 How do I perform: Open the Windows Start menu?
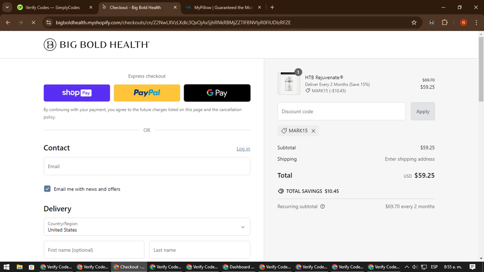coord(6,267)
